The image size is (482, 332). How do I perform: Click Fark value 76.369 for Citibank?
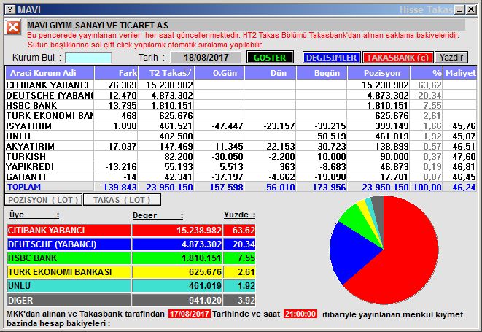pyautogui.click(x=122, y=85)
